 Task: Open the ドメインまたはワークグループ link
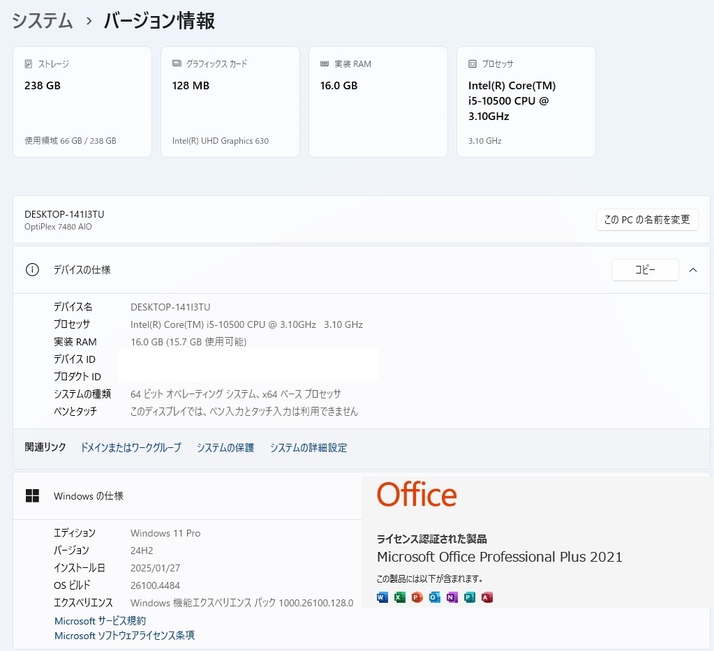[x=131, y=447]
